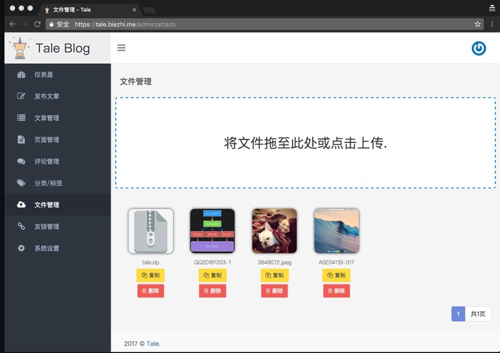This screenshot has width=500, height=353.
Task: Select 文件管理 in the sidebar
Action: (57, 205)
